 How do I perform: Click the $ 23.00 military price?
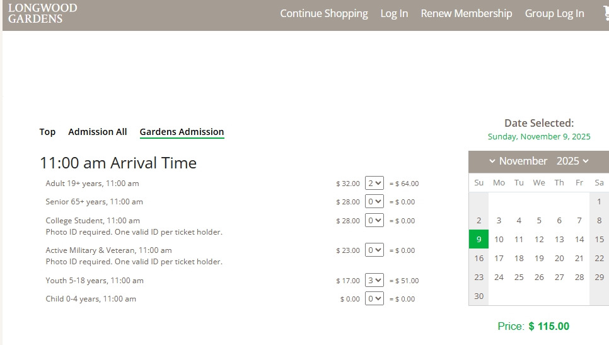[348, 250]
